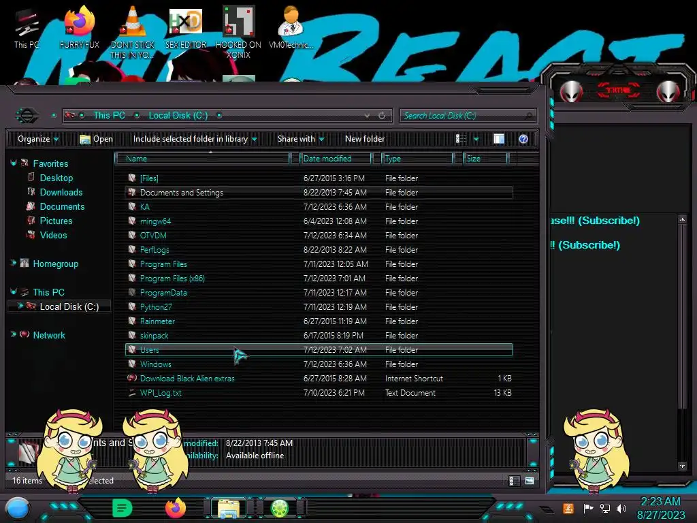
Task: Open the green notes app on taskbar
Action: coord(123,508)
